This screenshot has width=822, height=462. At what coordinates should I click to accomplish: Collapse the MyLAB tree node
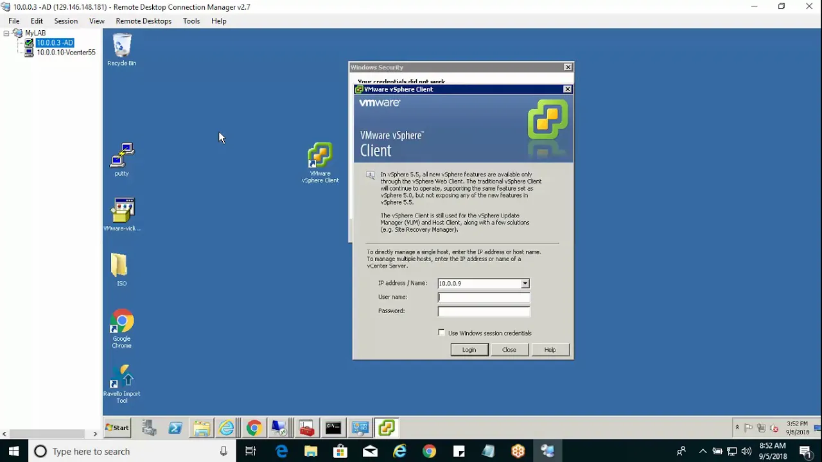[6, 33]
